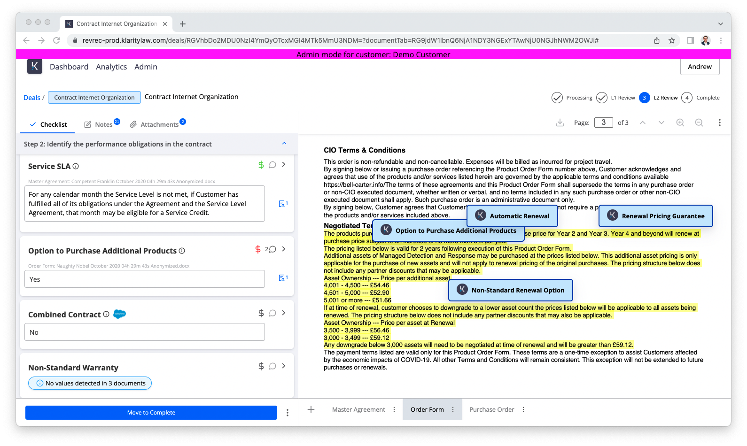Viewport: 747px width, 446px height.
Task: Click the Andrew user button
Action: point(700,67)
